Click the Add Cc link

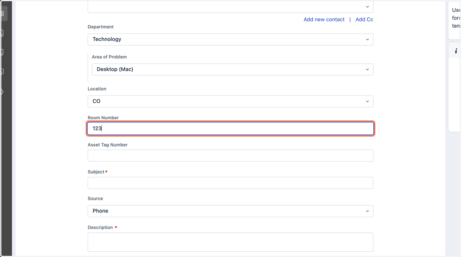[x=364, y=20]
